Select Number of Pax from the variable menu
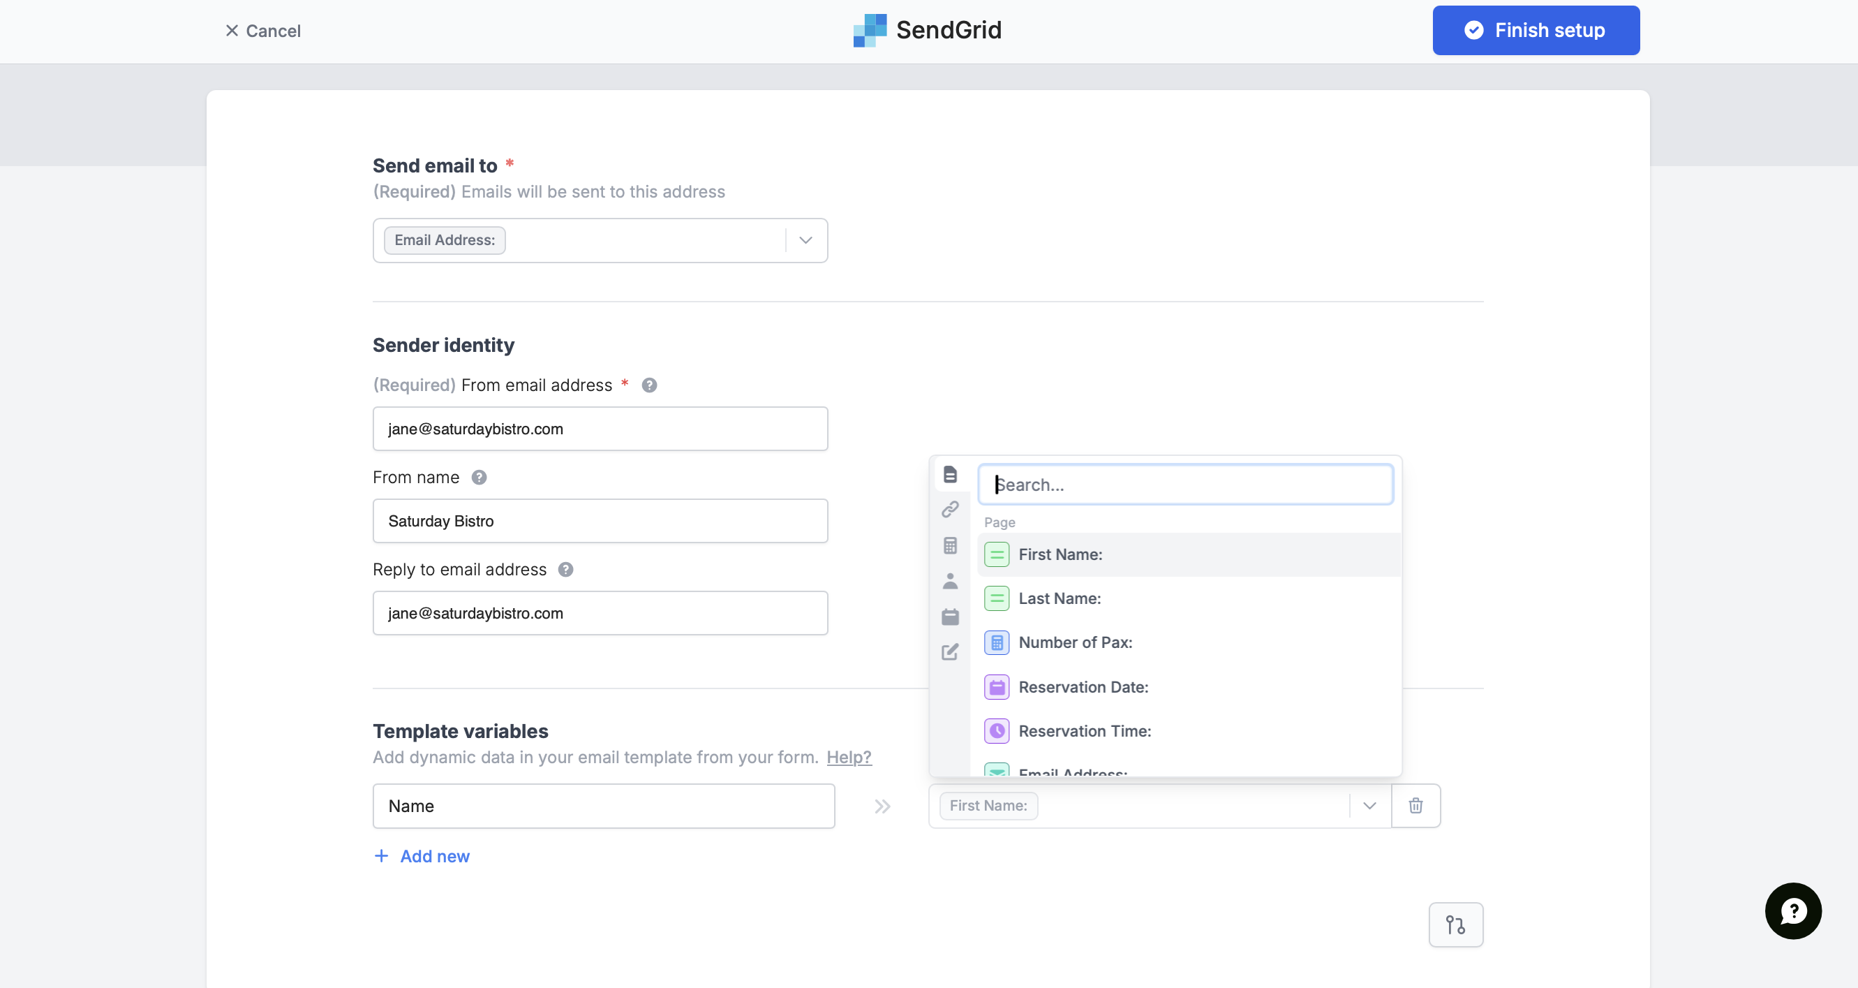This screenshot has width=1858, height=988. (x=1075, y=642)
